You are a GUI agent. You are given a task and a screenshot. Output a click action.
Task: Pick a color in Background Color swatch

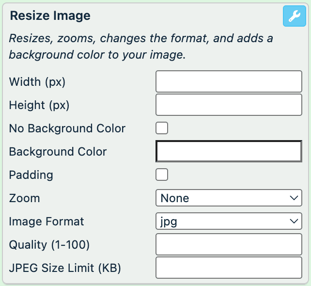point(229,151)
